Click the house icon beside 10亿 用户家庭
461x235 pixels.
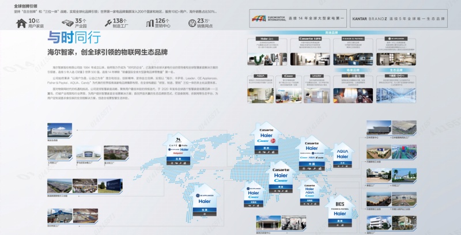click(21, 23)
